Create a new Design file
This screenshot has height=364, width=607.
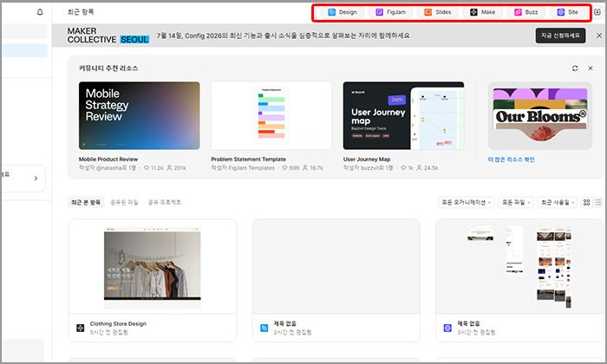tap(343, 12)
